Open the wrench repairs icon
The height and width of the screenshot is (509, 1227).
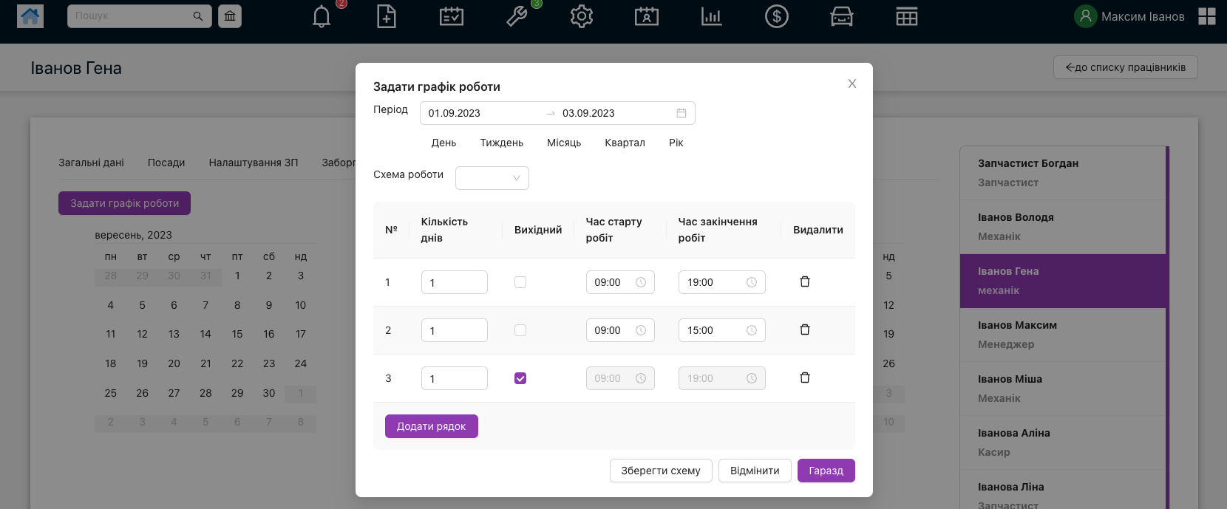coord(517,16)
